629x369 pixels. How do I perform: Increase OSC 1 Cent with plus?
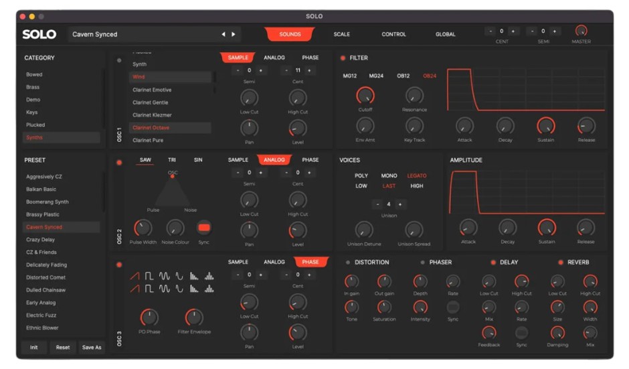(x=309, y=70)
